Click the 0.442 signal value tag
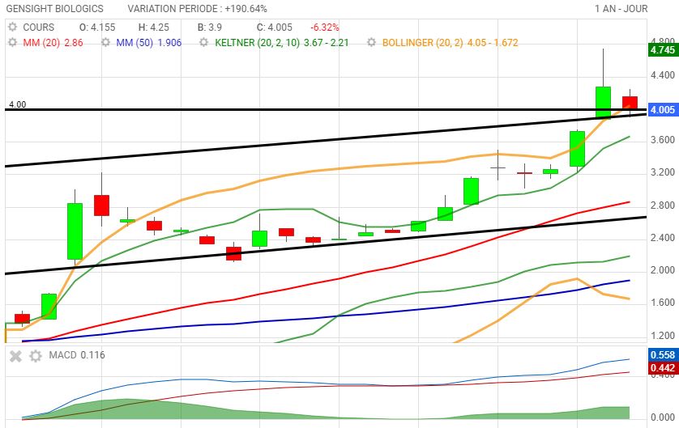Screen dimensions: 679x428 pyautogui.click(x=663, y=368)
